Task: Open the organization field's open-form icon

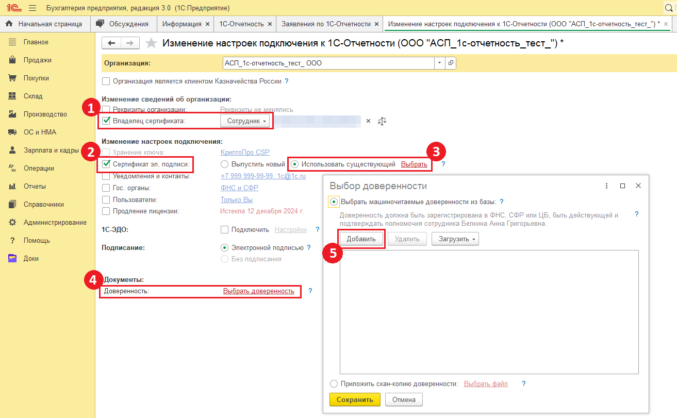Action: 451,63
